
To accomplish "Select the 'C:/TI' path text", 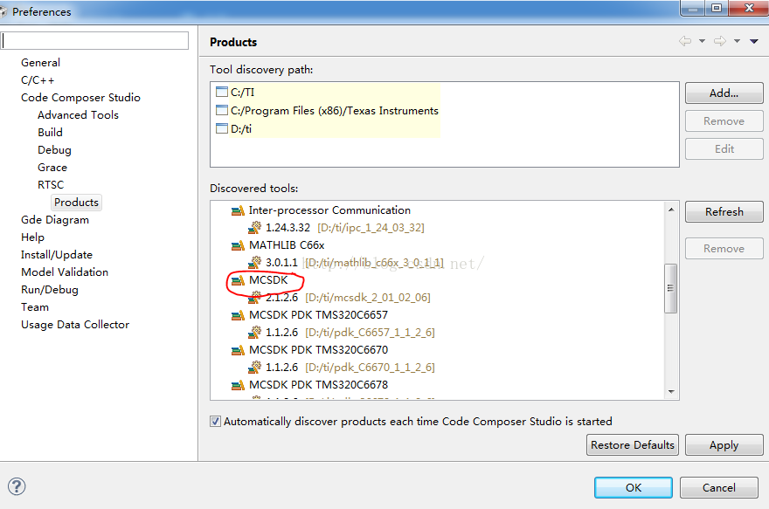I will (x=243, y=92).
